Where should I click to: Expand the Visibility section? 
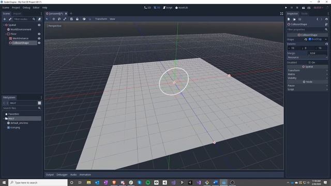click(307, 78)
